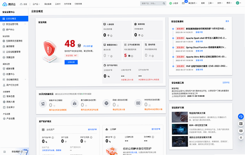Viewport: 245px width, 155px height.
Task: Open the 高防云主机安全解决方案 thumbnail
Action: (x=180, y=141)
